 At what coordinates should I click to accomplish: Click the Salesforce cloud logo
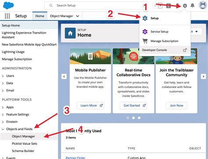(8, 5)
